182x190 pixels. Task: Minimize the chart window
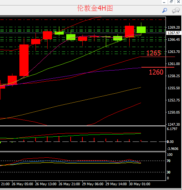[x=164, y=2]
